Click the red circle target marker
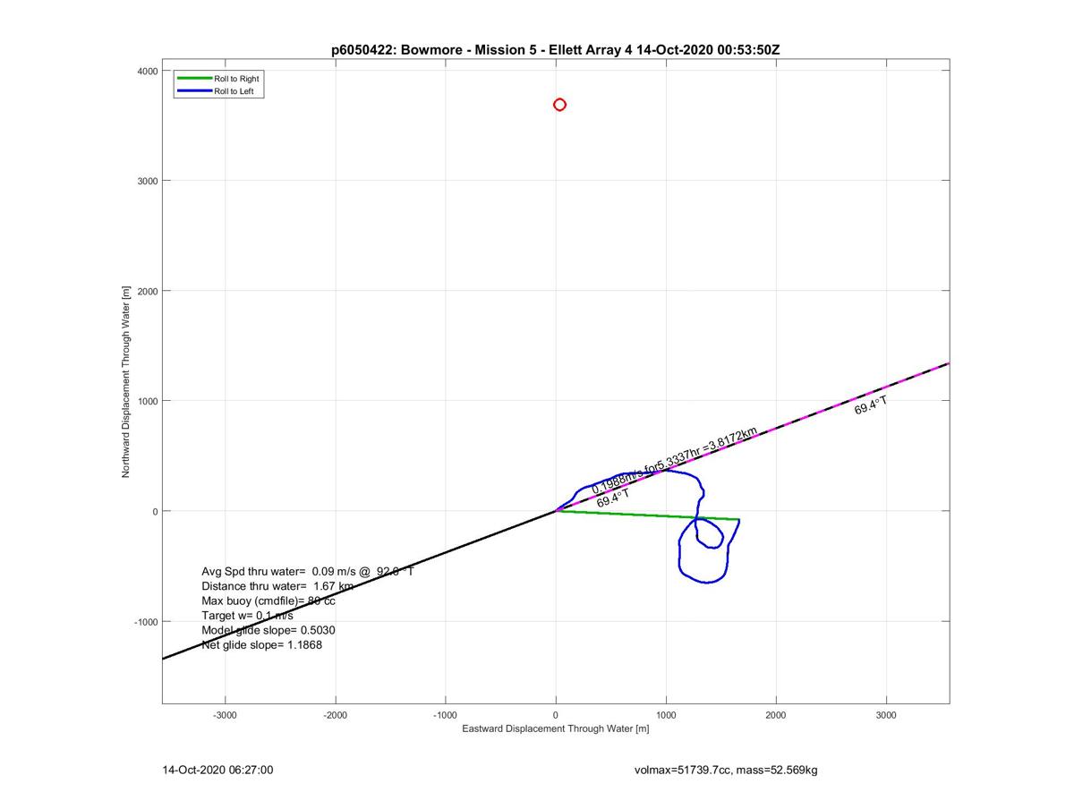The image size is (1074, 792). pyautogui.click(x=559, y=105)
